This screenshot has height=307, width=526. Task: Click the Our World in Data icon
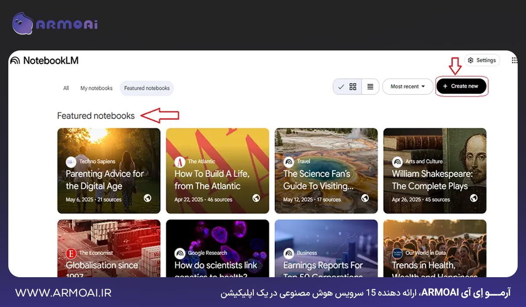click(x=398, y=253)
